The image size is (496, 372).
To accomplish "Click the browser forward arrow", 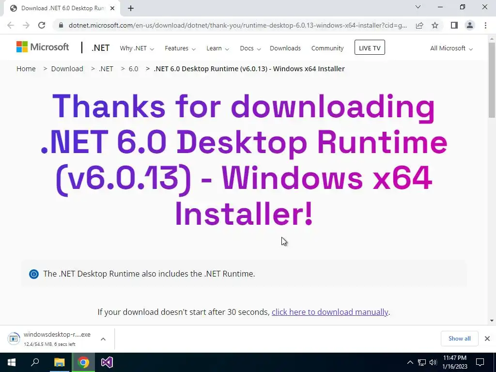I will 26,25.
